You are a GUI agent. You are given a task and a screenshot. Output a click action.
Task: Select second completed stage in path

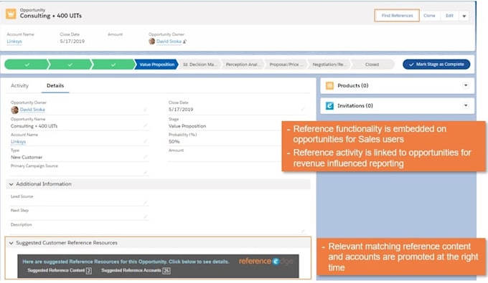(70, 64)
